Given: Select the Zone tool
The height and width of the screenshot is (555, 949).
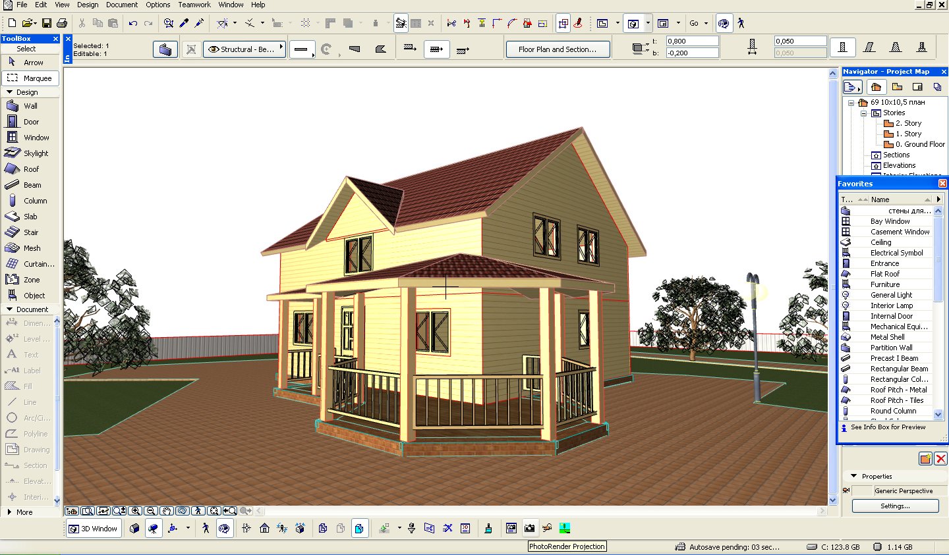Looking at the screenshot, I should [30, 280].
